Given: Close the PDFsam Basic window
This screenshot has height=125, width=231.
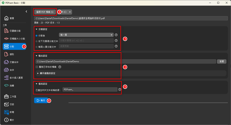Looking at the screenshot, I should [x=227, y=3].
